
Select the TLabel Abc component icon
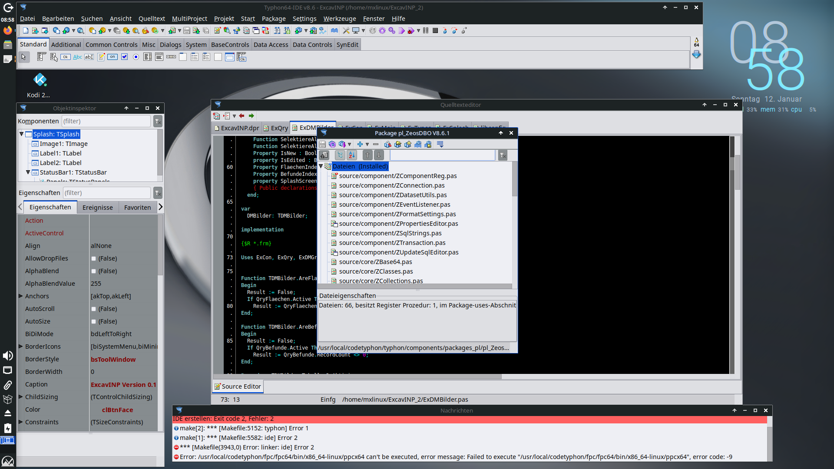[77, 57]
